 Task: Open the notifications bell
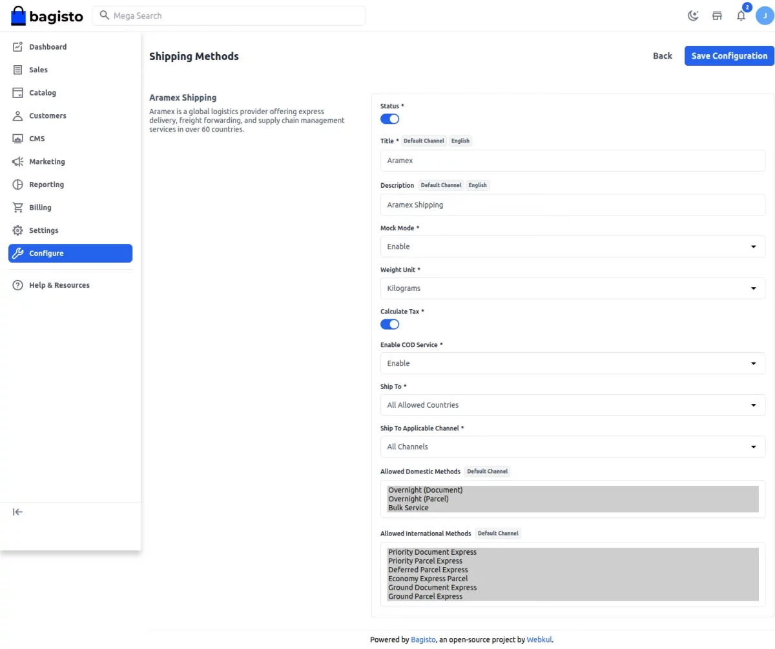click(x=741, y=15)
